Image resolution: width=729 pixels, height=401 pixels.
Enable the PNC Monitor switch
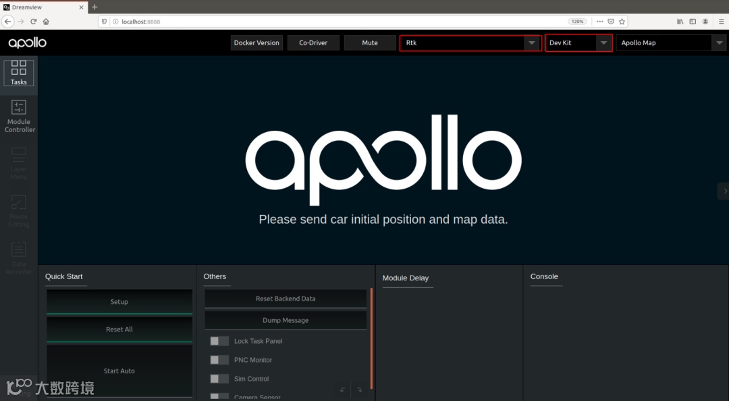(219, 360)
